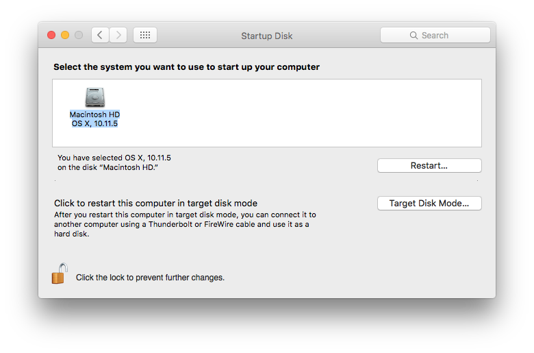Click the disabled gray zoom button
The height and width of the screenshot is (353, 534).
point(79,35)
